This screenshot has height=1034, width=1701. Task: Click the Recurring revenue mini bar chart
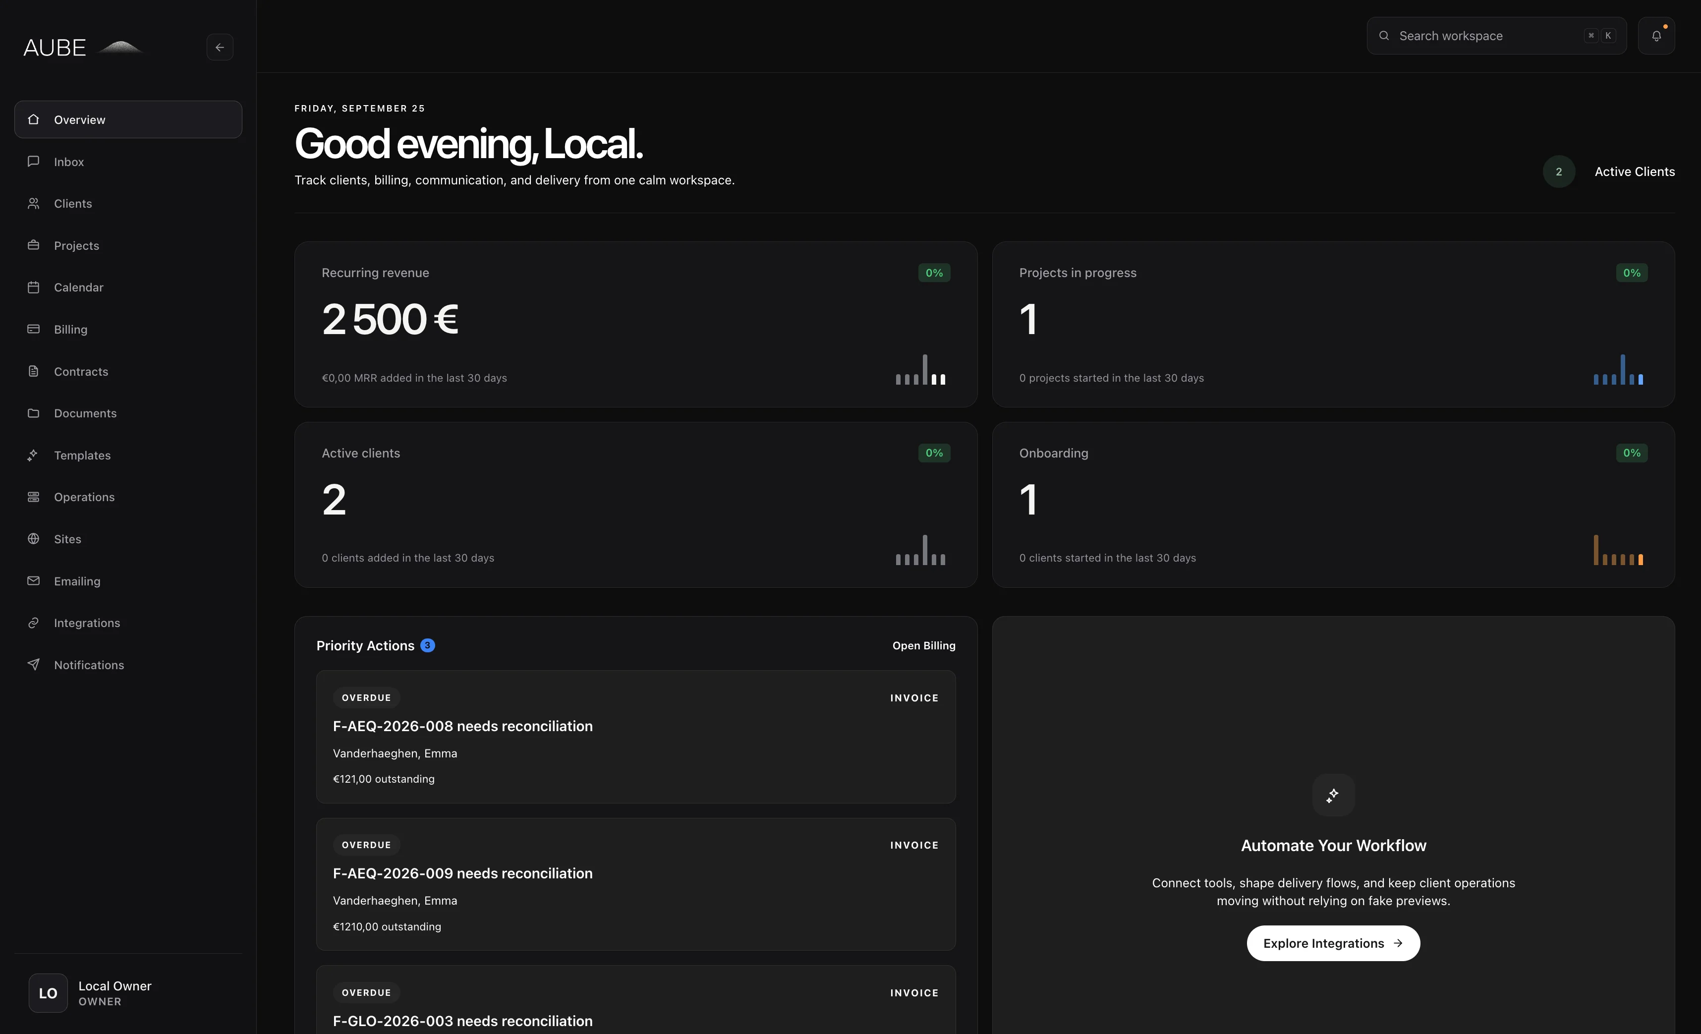tap(920, 369)
